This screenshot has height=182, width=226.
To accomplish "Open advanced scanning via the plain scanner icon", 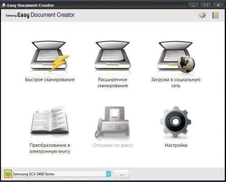I will click(x=113, y=56).
